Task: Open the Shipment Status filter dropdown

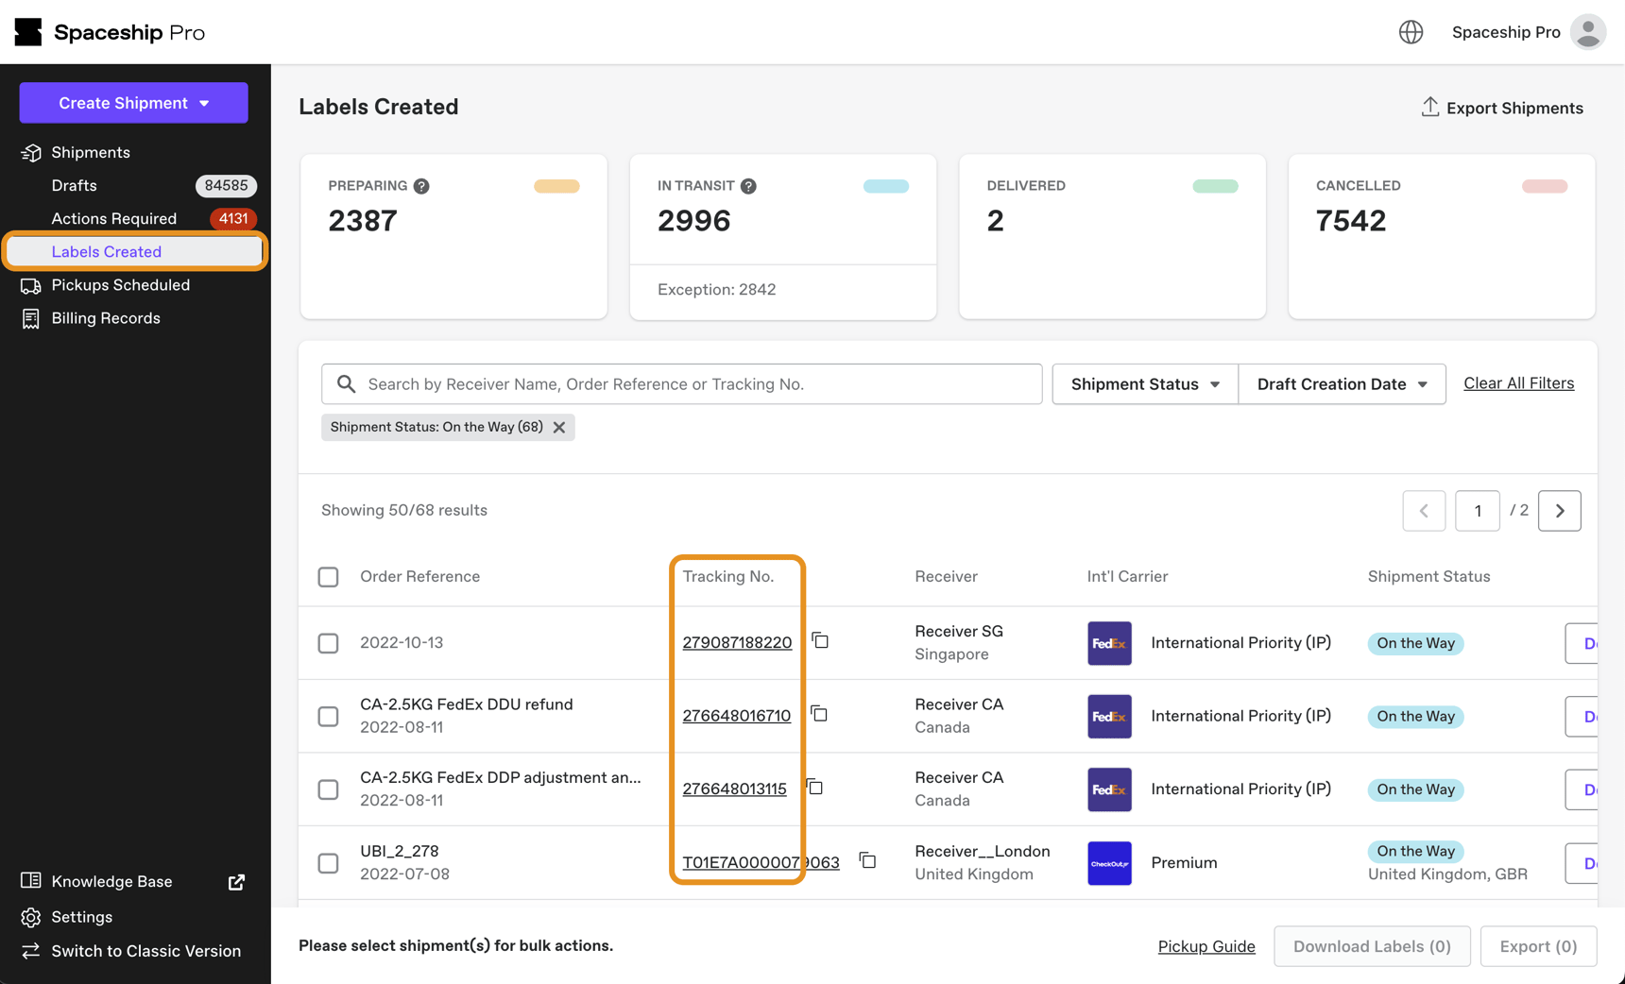Action: click(x=1143, y=383)
